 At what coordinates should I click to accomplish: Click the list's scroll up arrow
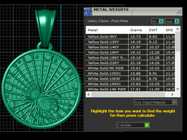tap(178, 29)
